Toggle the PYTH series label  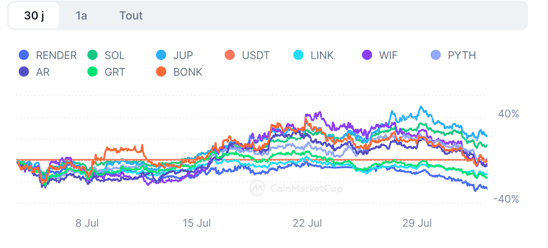coord(462,55)
